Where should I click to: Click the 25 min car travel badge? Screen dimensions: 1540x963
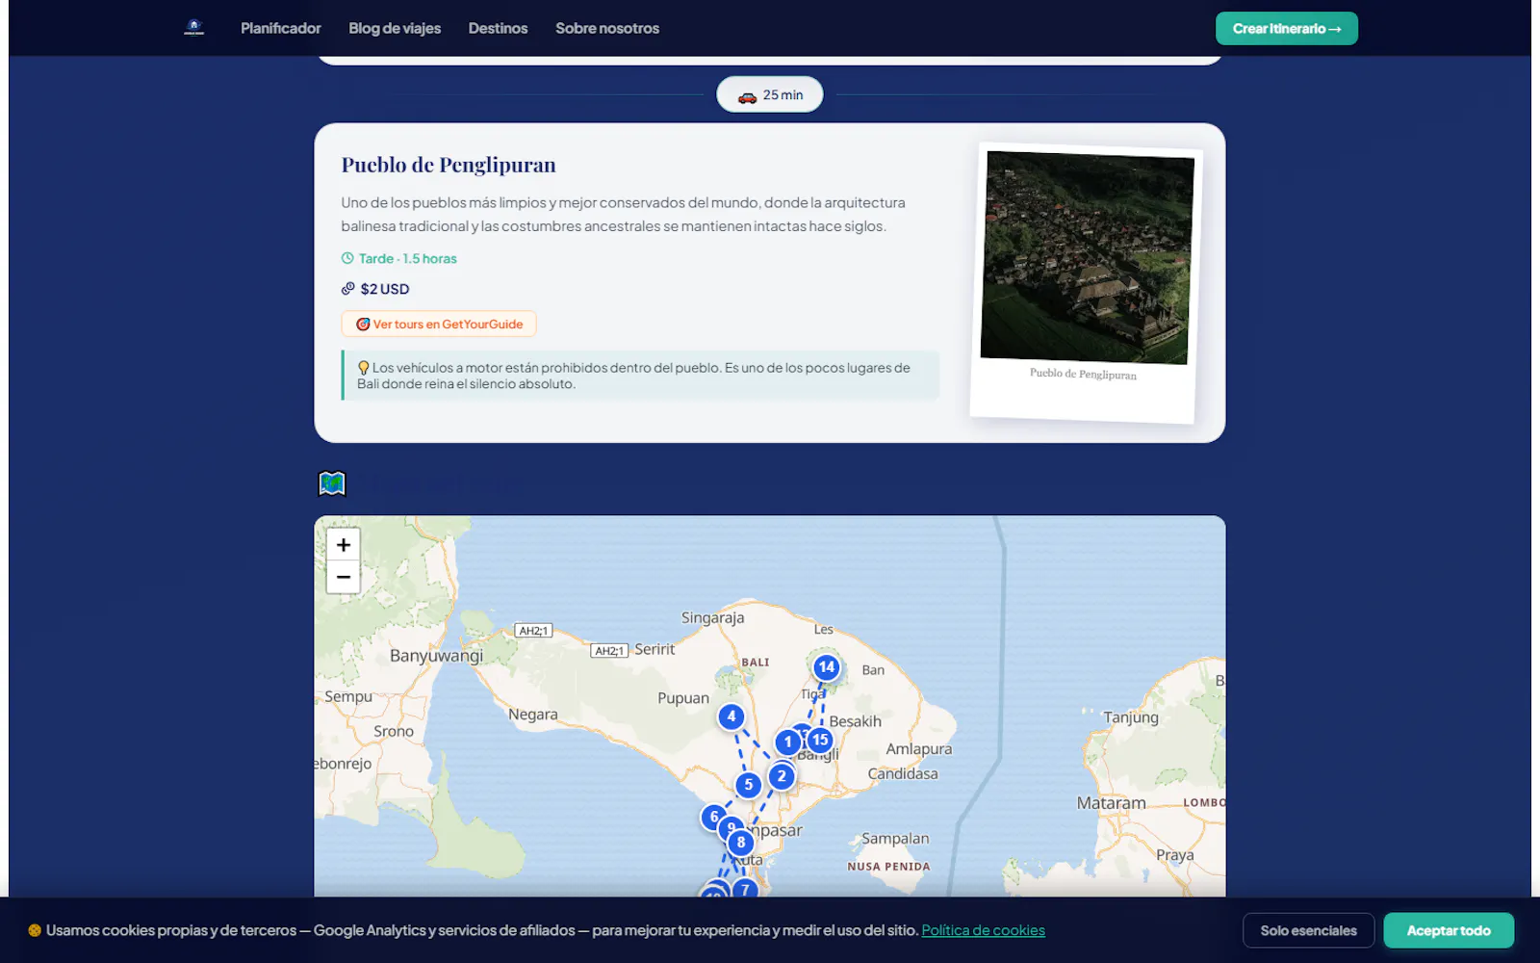(x=770, y=94)
